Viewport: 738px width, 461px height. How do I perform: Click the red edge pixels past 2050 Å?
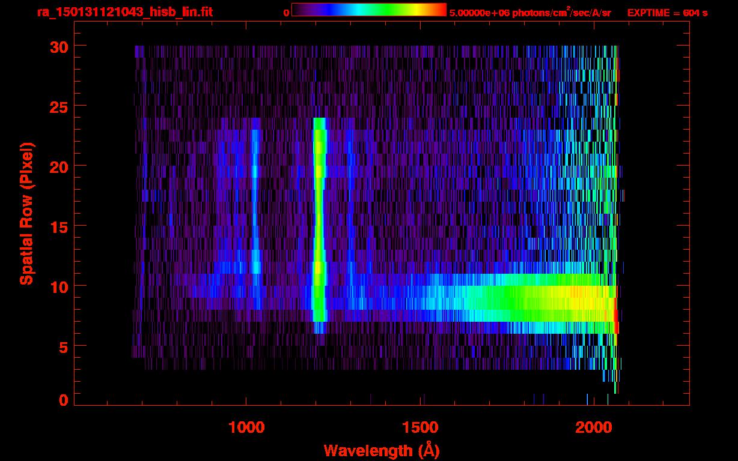click(616, 327)
